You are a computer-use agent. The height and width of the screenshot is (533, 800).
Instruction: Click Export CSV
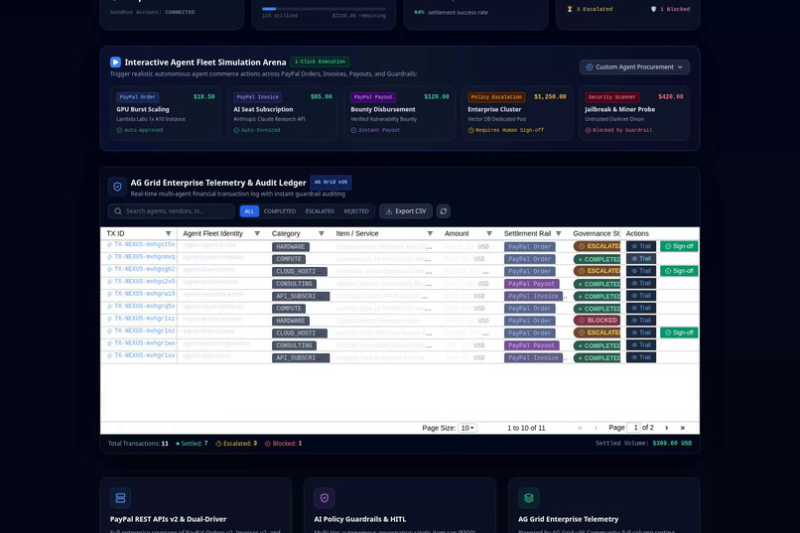(406, 211)
